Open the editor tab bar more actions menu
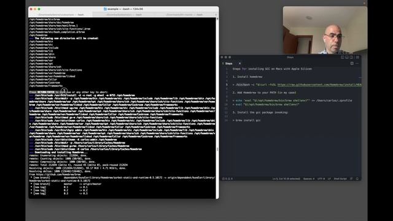The width and height of the screenshot is (393, 221). pos(357,63)
